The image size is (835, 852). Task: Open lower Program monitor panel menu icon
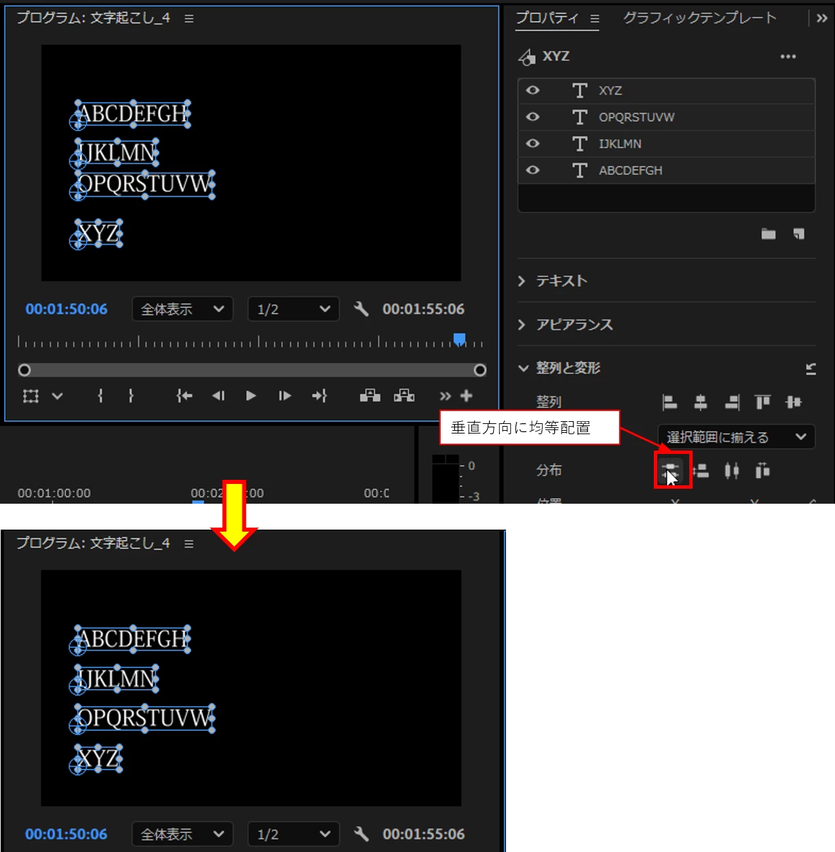(189, 544)
